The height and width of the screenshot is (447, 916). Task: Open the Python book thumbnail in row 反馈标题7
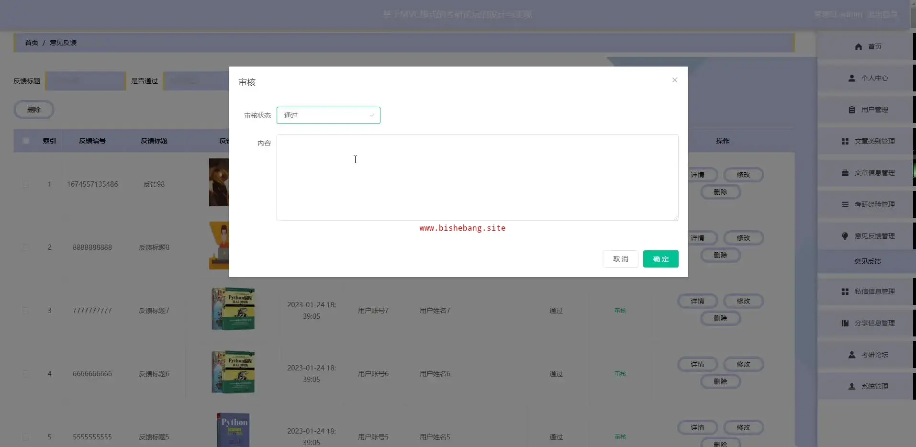pyautogui.click(x=233, y=309)
